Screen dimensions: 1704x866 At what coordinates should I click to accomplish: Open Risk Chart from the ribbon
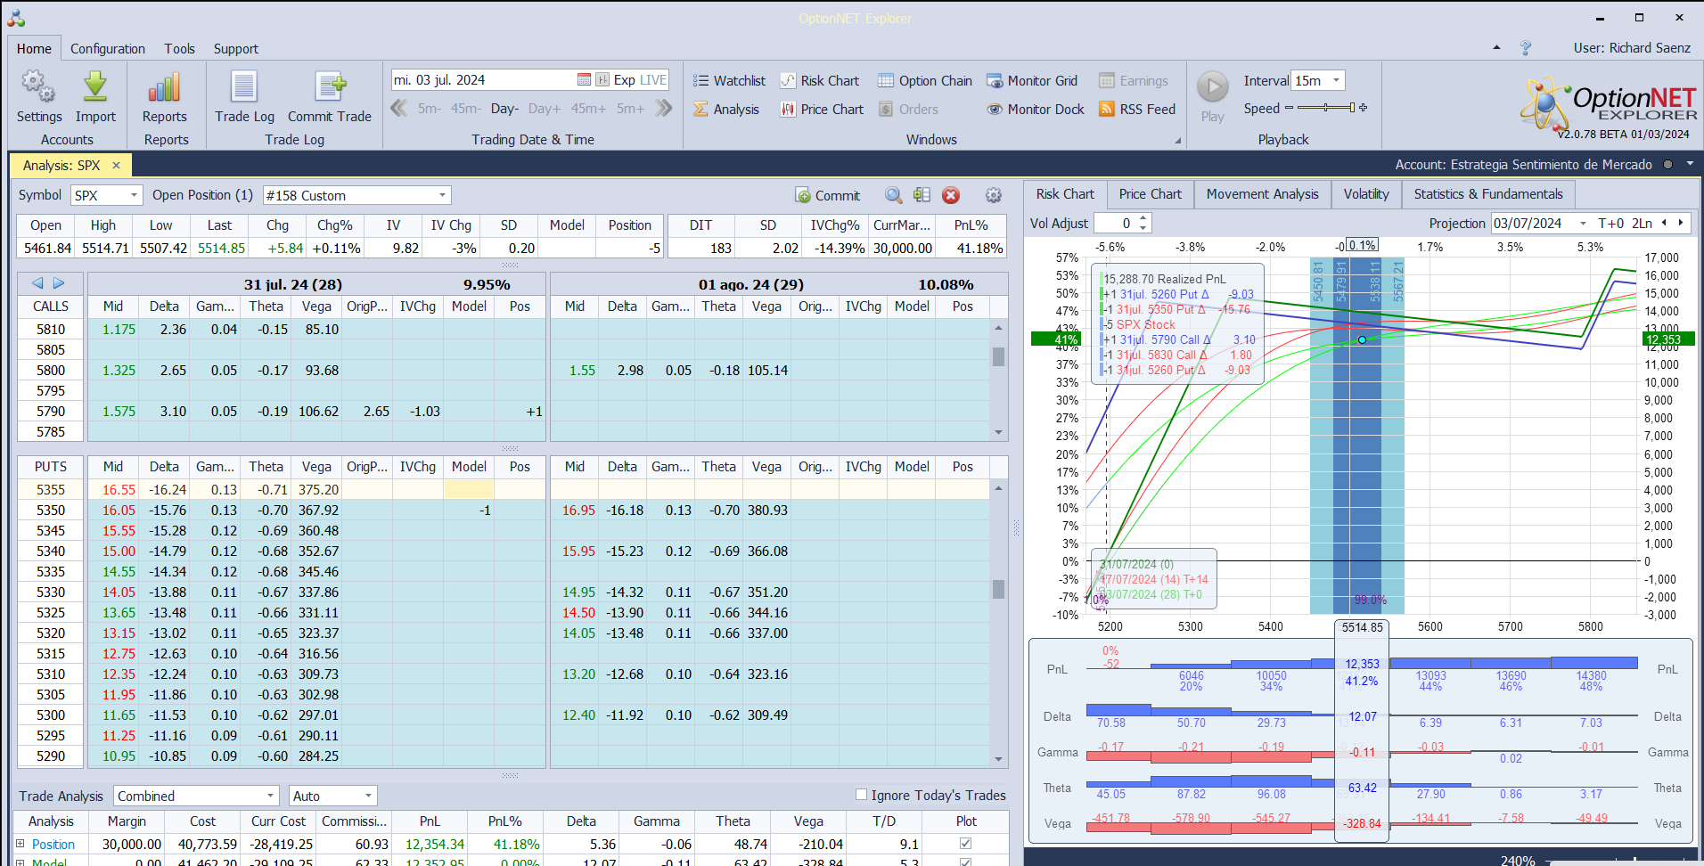point(820,81)
